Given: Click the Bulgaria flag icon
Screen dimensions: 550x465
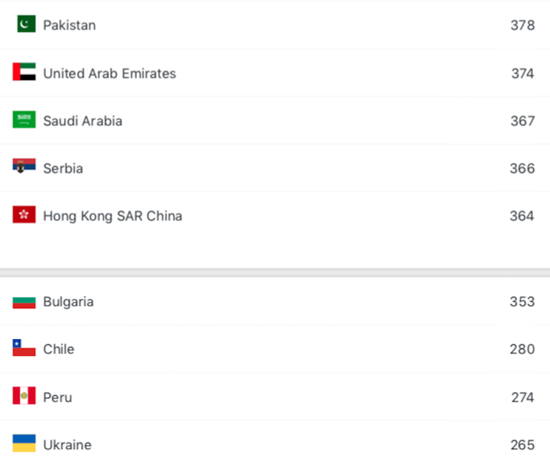Looking at the screenshot, I should pos(23,301).
